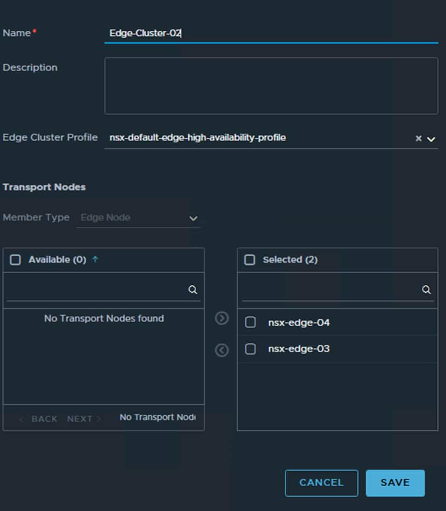Toggle the Selected select-all checkbox
Viewport: 446px width, 511px height.
tap(250, 260)
